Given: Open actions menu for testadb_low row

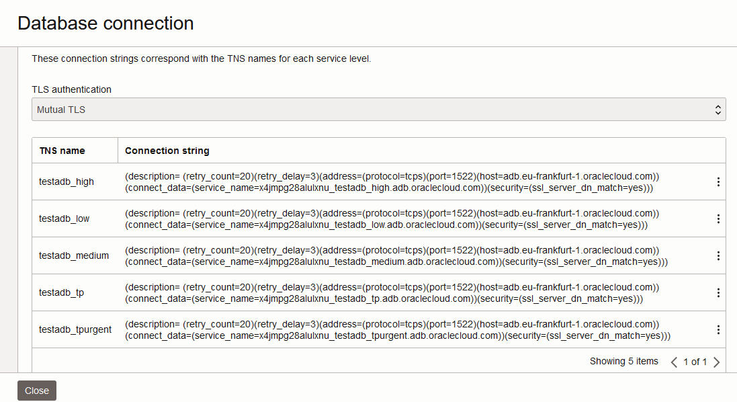Looking at the screenshot, I should pyautogui.click(x=718, y=219).
